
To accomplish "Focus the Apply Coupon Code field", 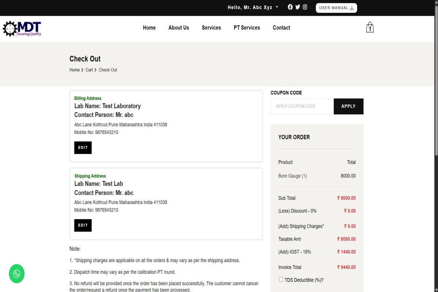I will 302,106.
